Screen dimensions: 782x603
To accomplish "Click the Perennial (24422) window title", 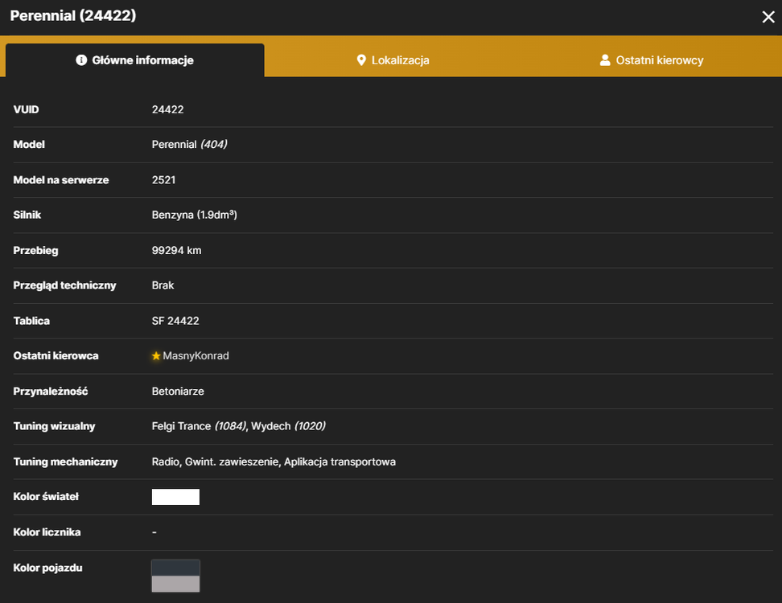I will coord(73,15).
